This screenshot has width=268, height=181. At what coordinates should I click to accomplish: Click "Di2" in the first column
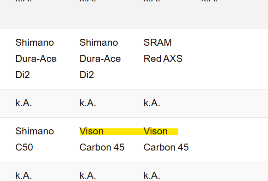23,75
